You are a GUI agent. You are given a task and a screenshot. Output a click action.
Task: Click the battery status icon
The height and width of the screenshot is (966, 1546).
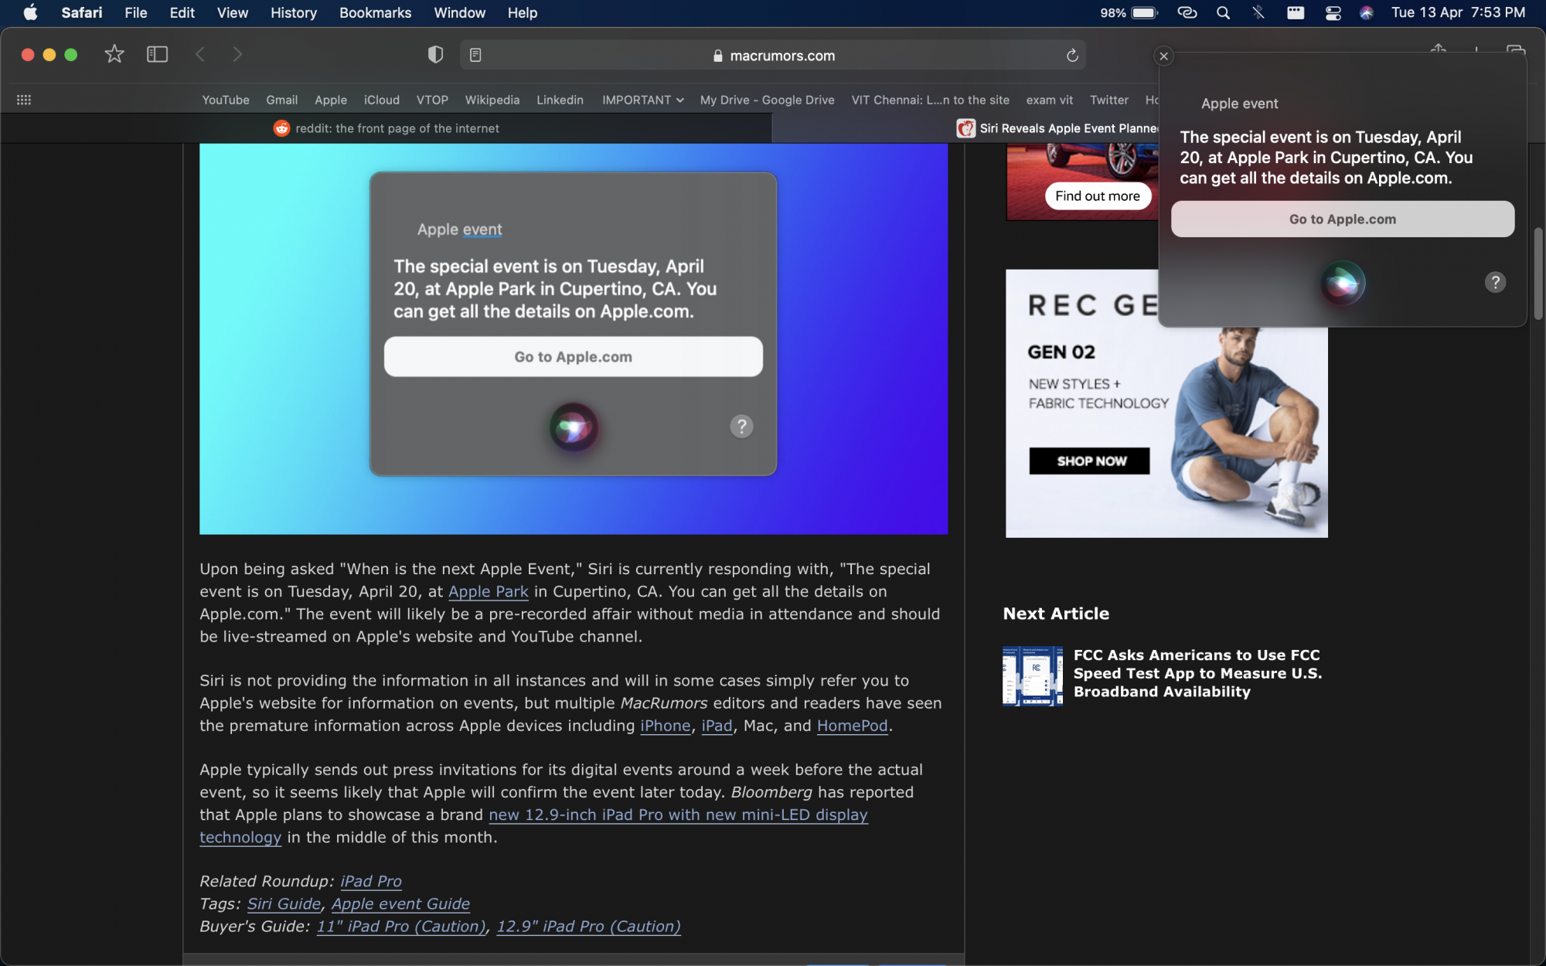point(1144,12)
